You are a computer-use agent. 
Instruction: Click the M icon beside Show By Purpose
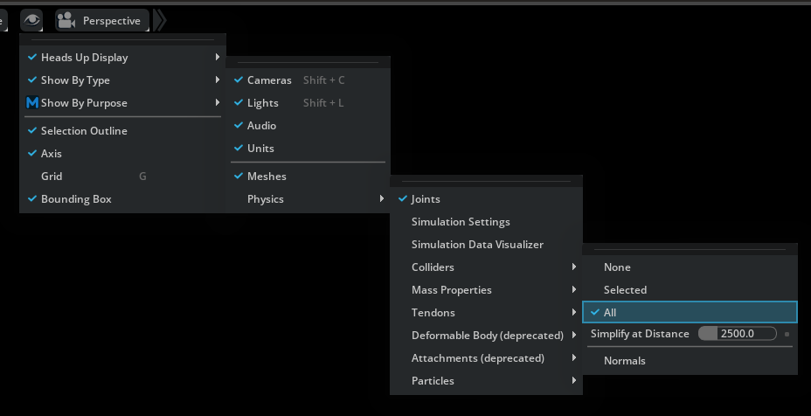tap(32, 103)
